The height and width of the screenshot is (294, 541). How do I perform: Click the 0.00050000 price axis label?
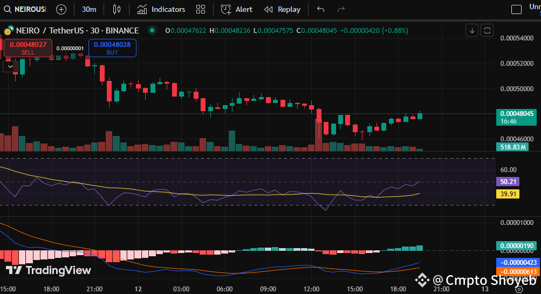pyautogui.click(x=517, y=89)
